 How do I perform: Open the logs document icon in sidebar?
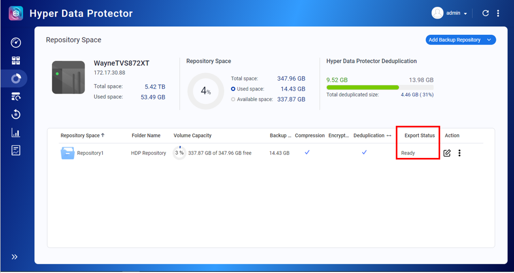click(x=16, y=150)
